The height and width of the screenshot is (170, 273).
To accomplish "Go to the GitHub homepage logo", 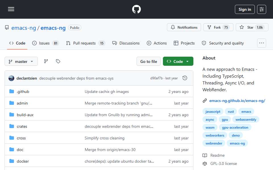I will coord(136,9).
